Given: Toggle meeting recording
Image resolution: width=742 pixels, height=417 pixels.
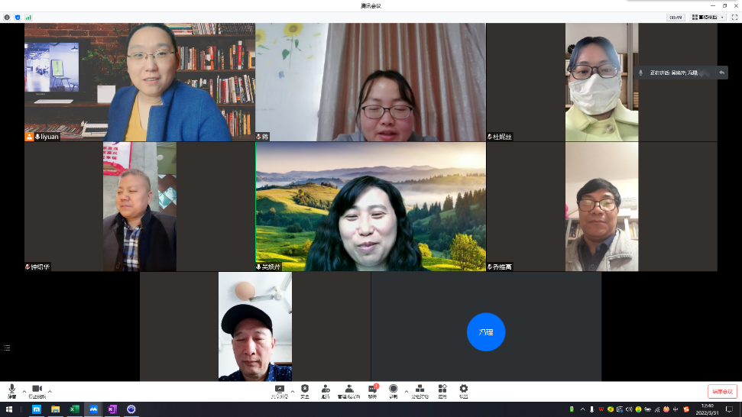Looking at the screenshot, I should click(x=394, y=390).
